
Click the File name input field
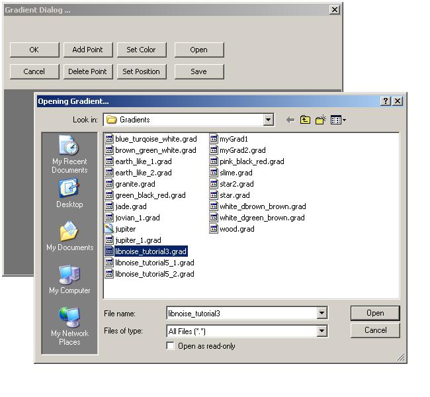tap(241, 313)
